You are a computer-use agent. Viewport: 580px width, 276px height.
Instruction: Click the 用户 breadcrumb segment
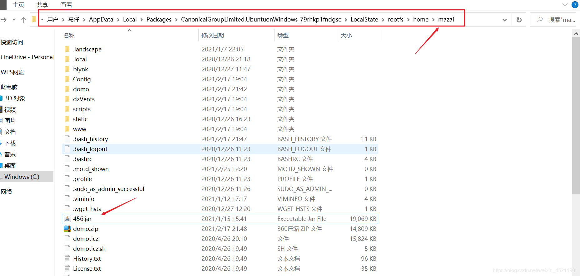53,19
